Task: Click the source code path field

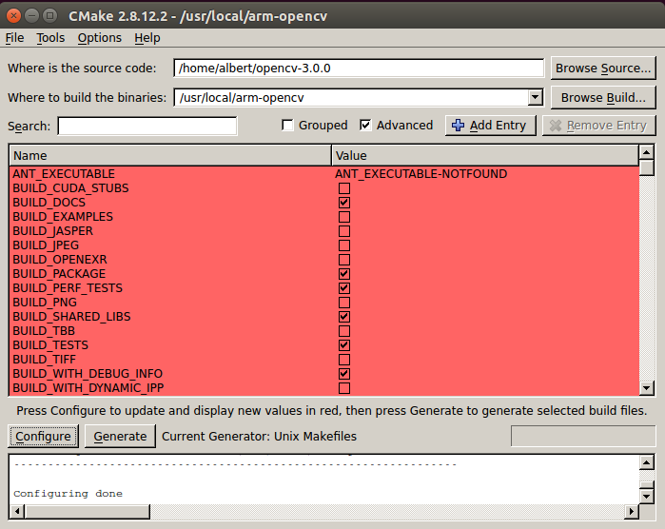Action: coord(359,68)
